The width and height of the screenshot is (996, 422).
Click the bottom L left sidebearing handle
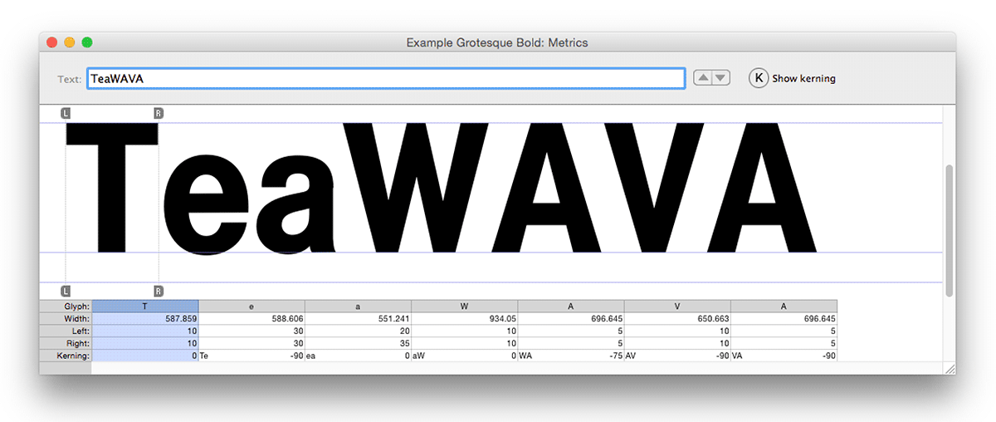[x=66, y=291]
